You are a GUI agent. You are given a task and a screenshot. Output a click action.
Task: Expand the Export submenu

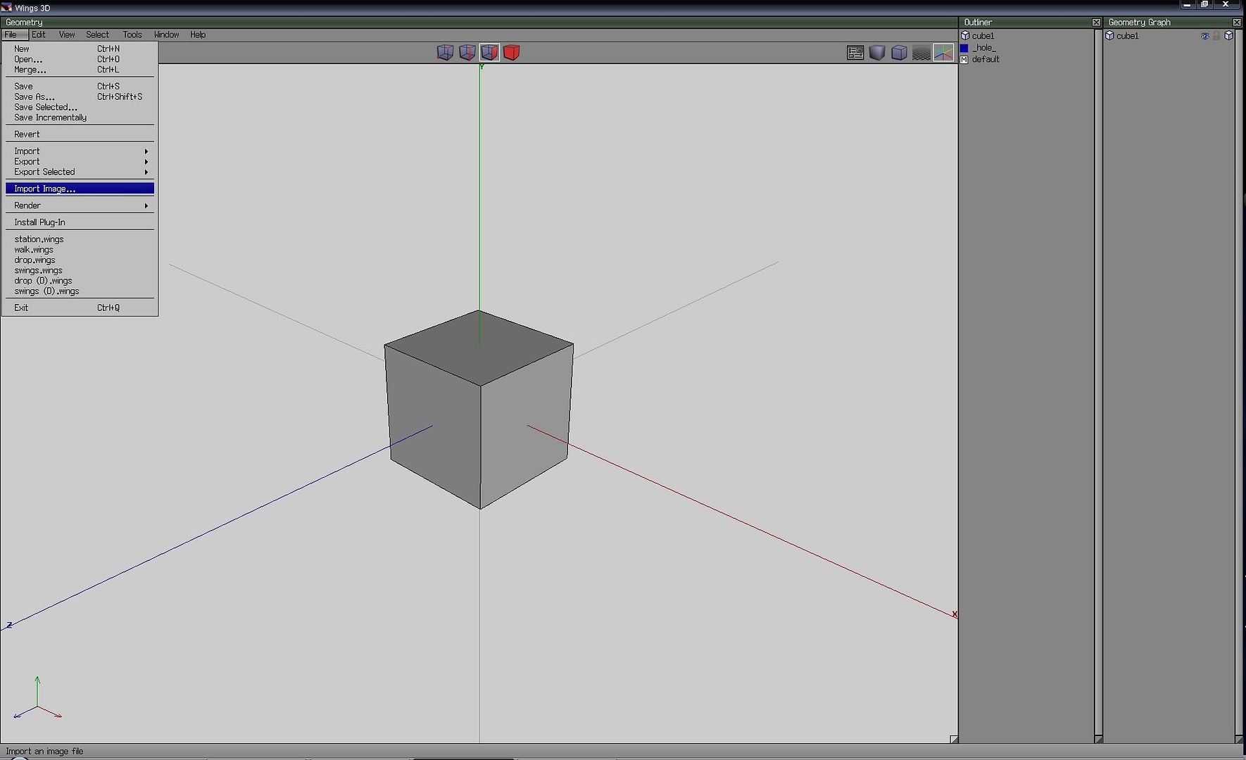[x=80, y=162]
